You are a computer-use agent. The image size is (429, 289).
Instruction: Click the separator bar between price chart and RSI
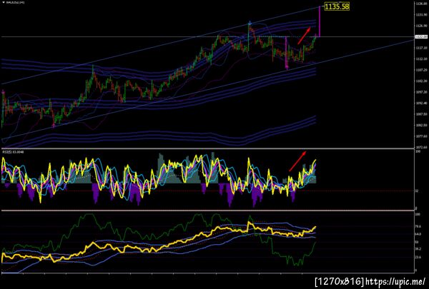coord(208,149)
